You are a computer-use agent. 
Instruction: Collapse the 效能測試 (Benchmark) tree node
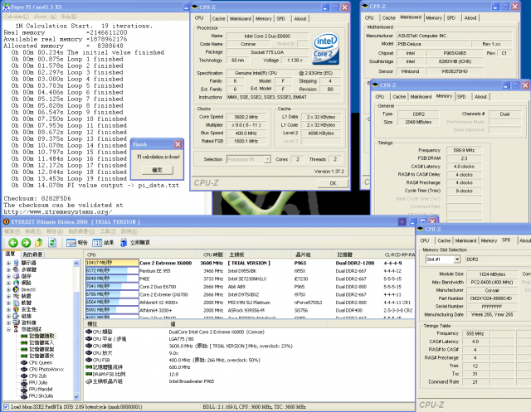pyautogui.click(x=8, y=329)
